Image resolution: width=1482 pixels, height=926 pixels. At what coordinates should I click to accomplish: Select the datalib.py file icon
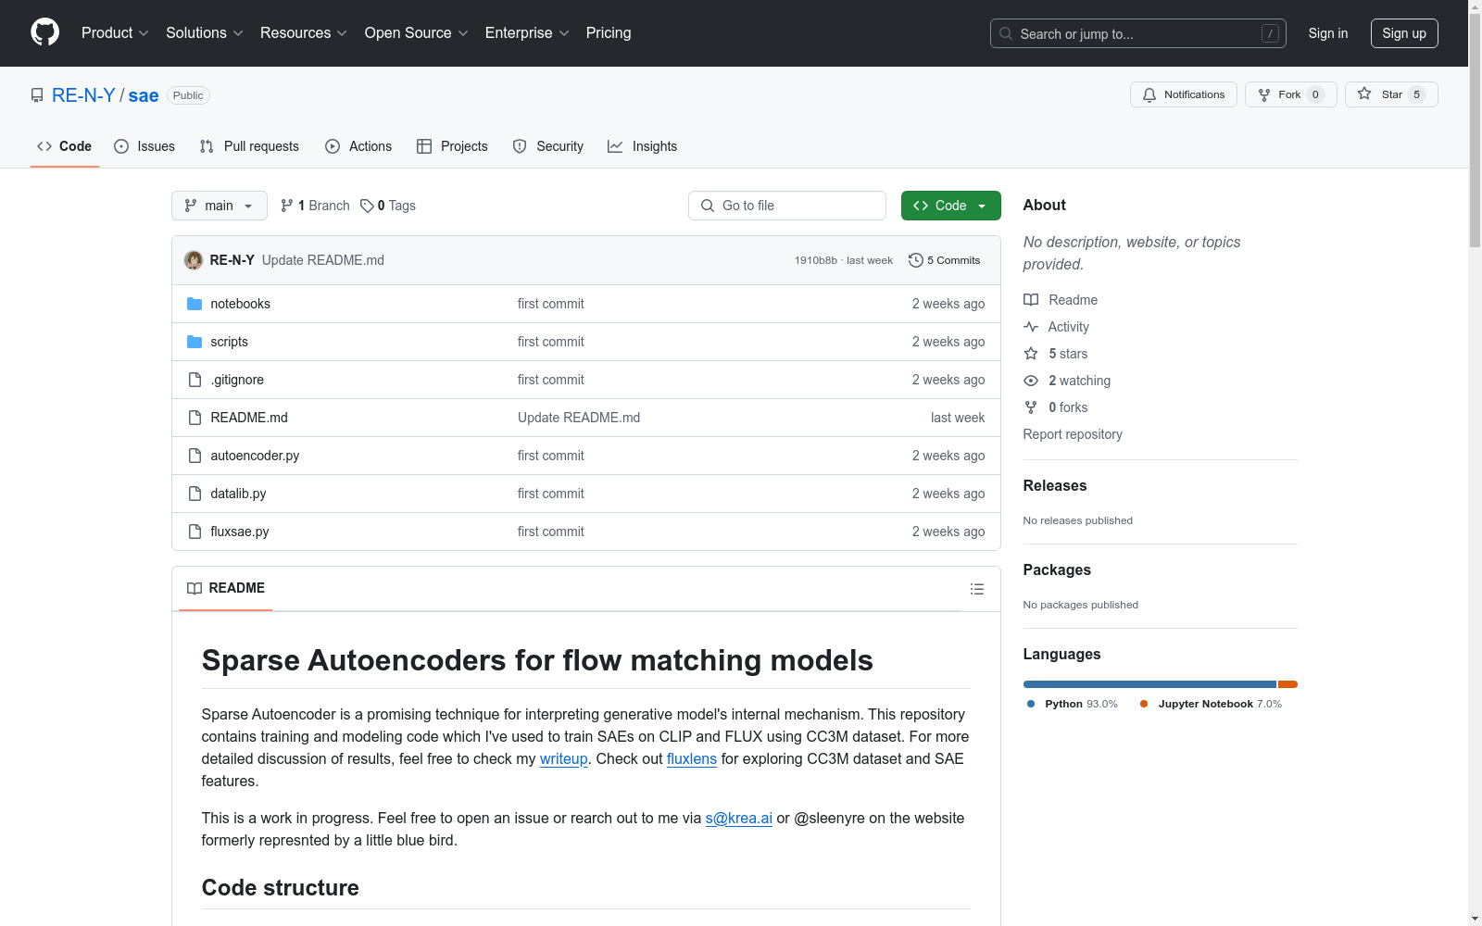(x=195, y=494)
